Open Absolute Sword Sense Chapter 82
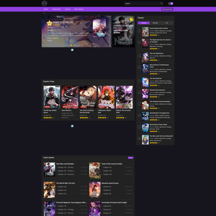Image resolution: width=216 pixels, height=216 pixels. [107, 187]
